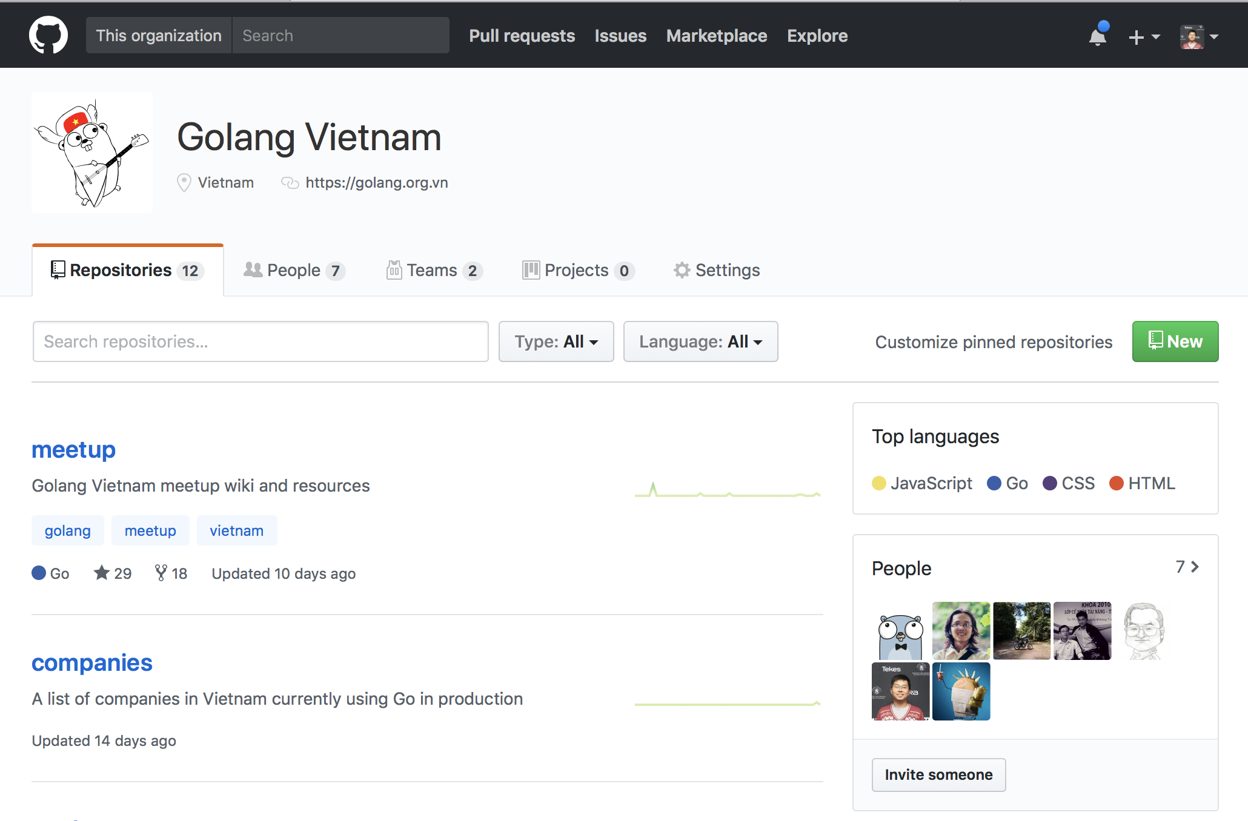Click the meetup activity sparkline graph
The image size is (1248, 821).
tap(728, 489)
